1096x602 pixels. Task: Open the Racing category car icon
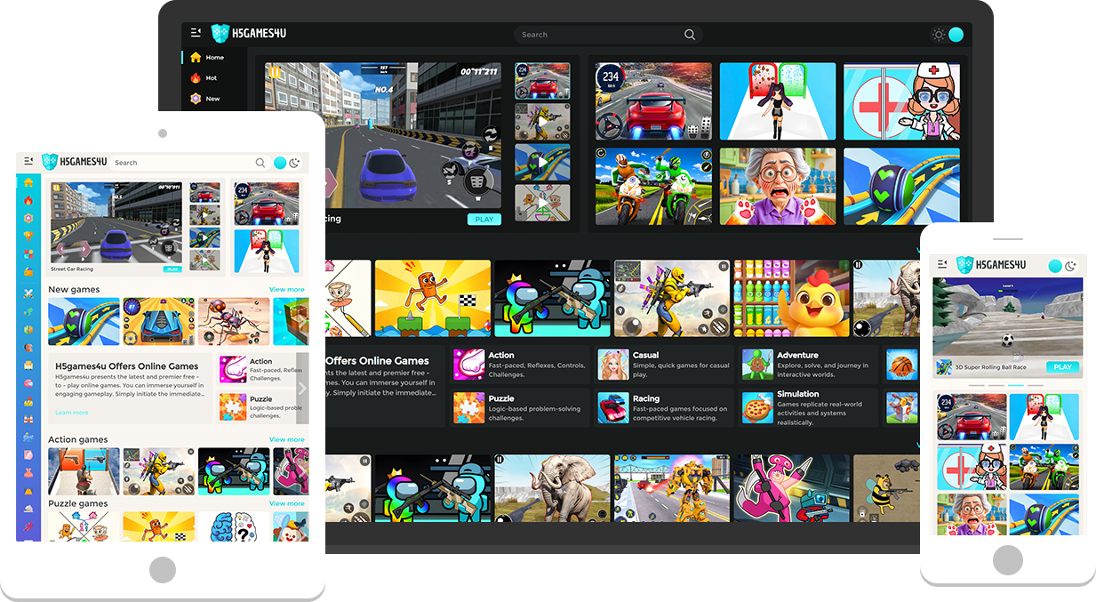pyautogui.click(x=612, y=408)
